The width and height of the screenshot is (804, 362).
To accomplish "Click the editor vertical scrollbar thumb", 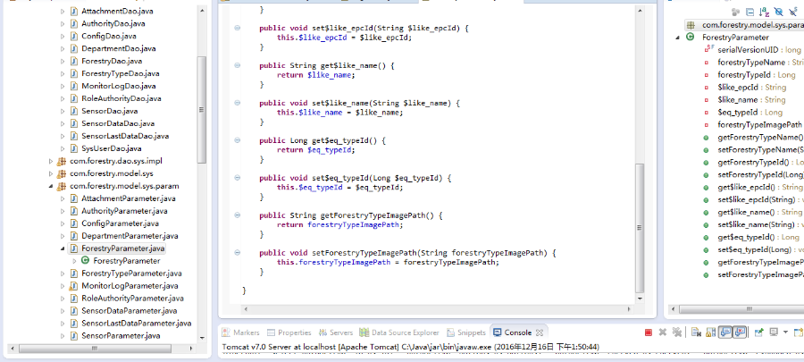I will (640, 228).
